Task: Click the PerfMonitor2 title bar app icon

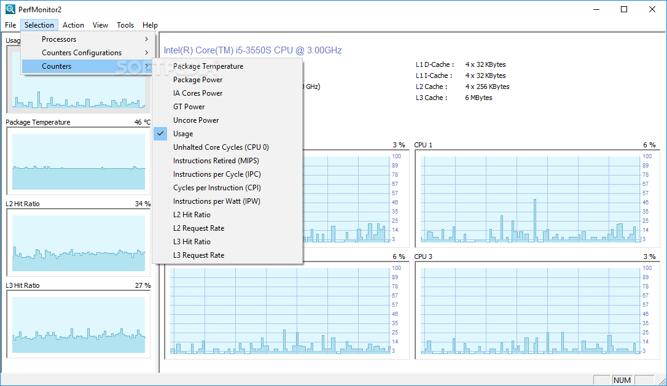Action: click(x=10, y=9)
